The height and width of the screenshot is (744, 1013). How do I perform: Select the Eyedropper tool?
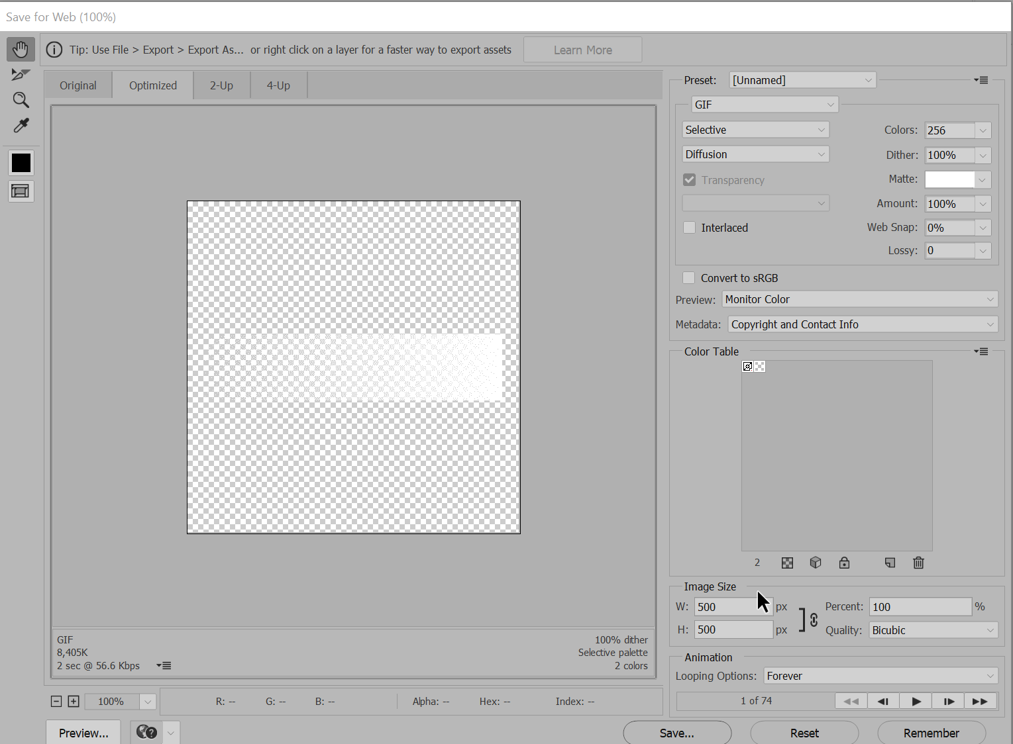pos(21,126)
